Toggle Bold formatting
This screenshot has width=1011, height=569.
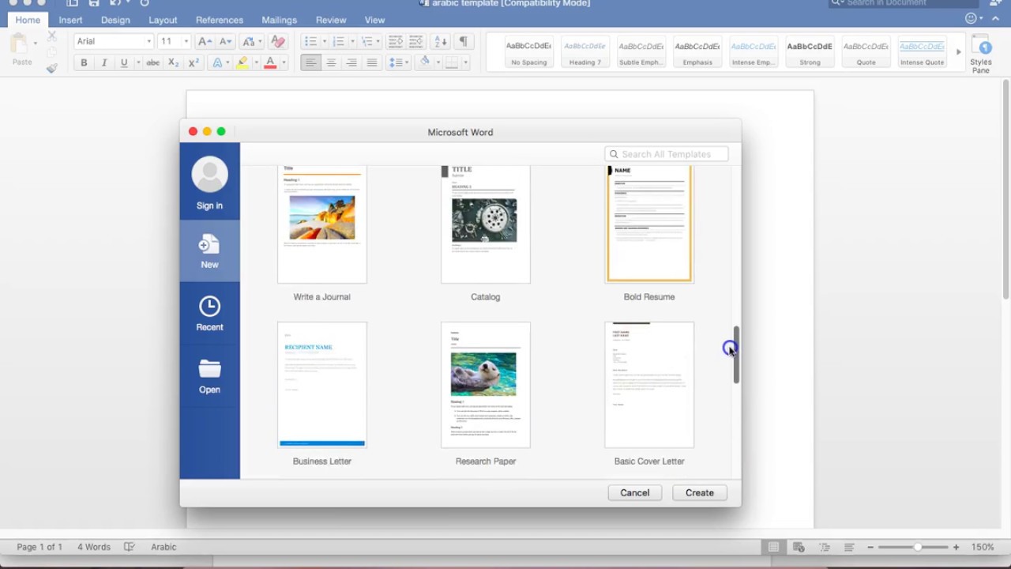84,62
